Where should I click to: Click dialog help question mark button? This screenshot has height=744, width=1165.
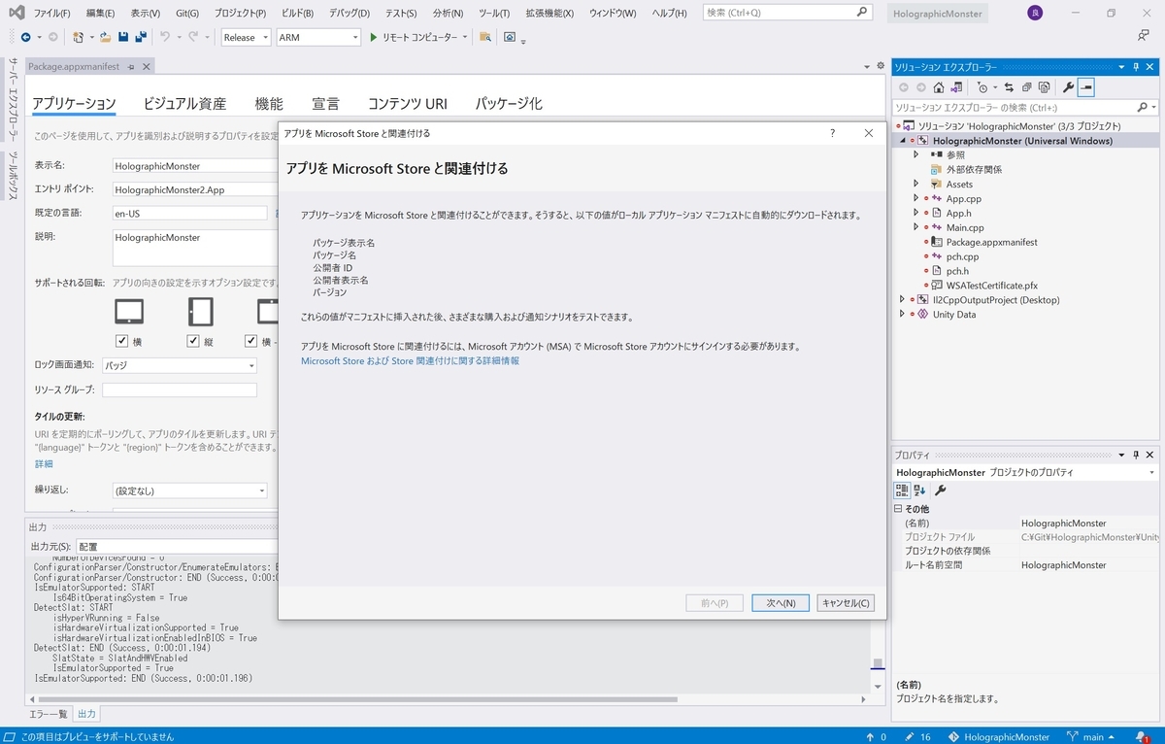pyautogui.click(x=832, y=133)
